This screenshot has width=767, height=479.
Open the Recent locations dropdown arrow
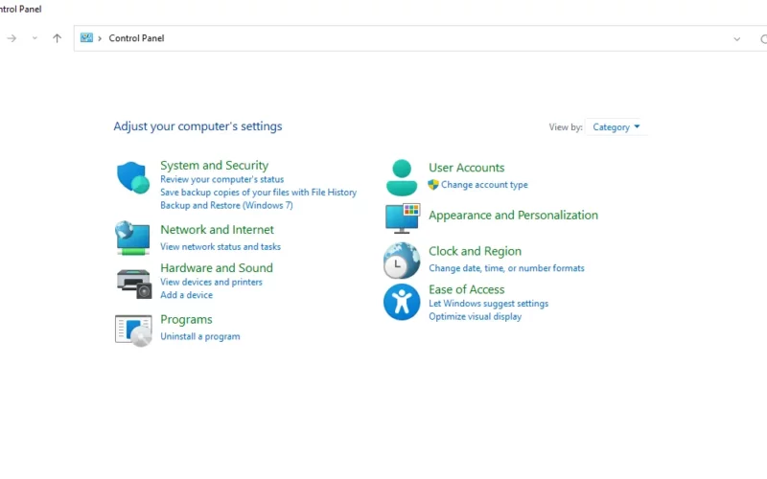[x=35, y=38]
